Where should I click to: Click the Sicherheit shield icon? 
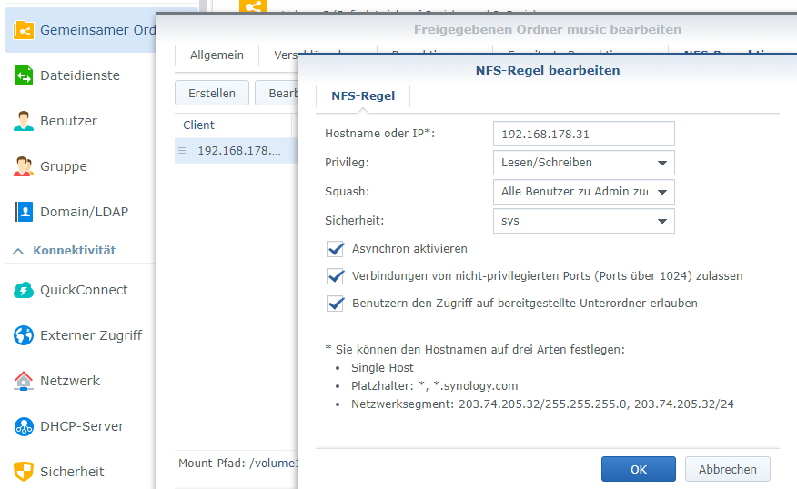[x=24, y=472]
